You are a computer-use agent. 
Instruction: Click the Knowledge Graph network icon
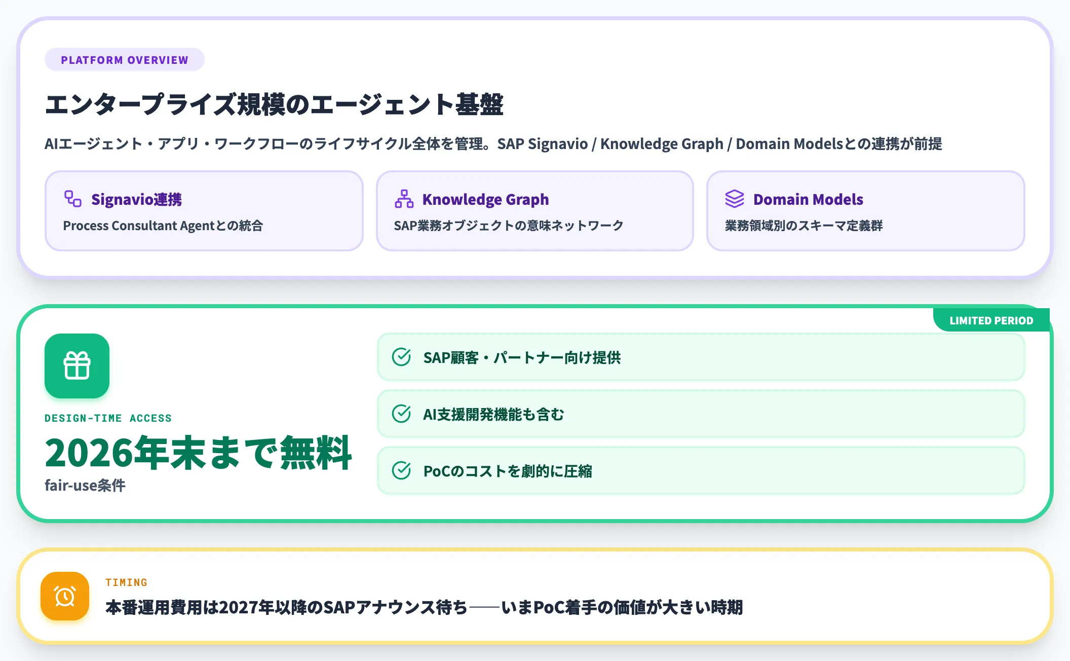point(404,199)
